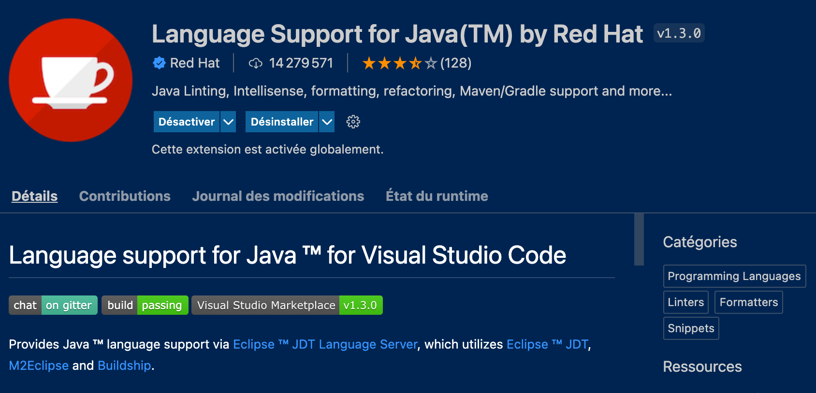Switch to the Contributions tab
The image size is (816, 393).
(125, 196)
